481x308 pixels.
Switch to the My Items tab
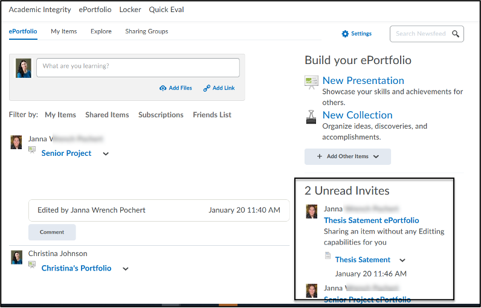click(63, 31)
